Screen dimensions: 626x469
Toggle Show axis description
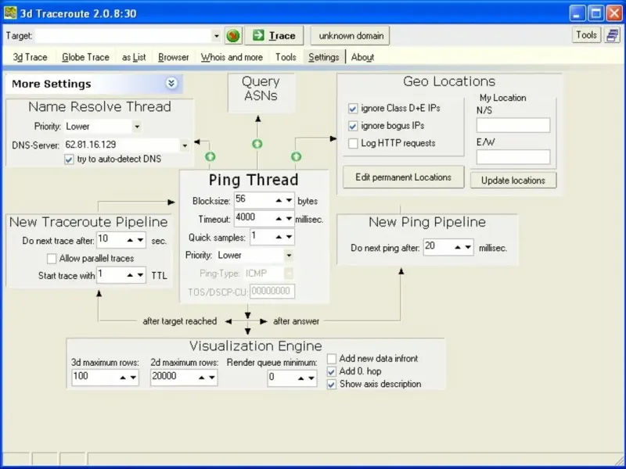click(331, 385)
